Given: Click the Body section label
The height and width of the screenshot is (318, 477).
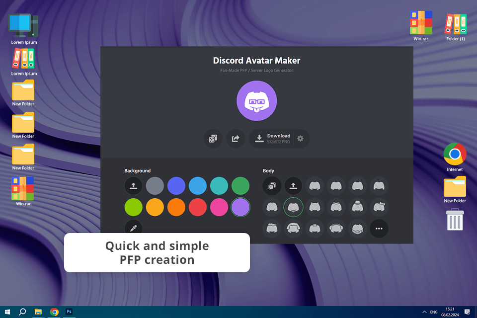Looking at the screenshot, I should (x=269, y=171).
